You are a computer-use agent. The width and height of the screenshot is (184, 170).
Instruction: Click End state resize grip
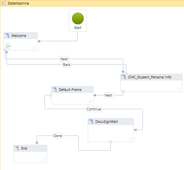pos(44,159)
